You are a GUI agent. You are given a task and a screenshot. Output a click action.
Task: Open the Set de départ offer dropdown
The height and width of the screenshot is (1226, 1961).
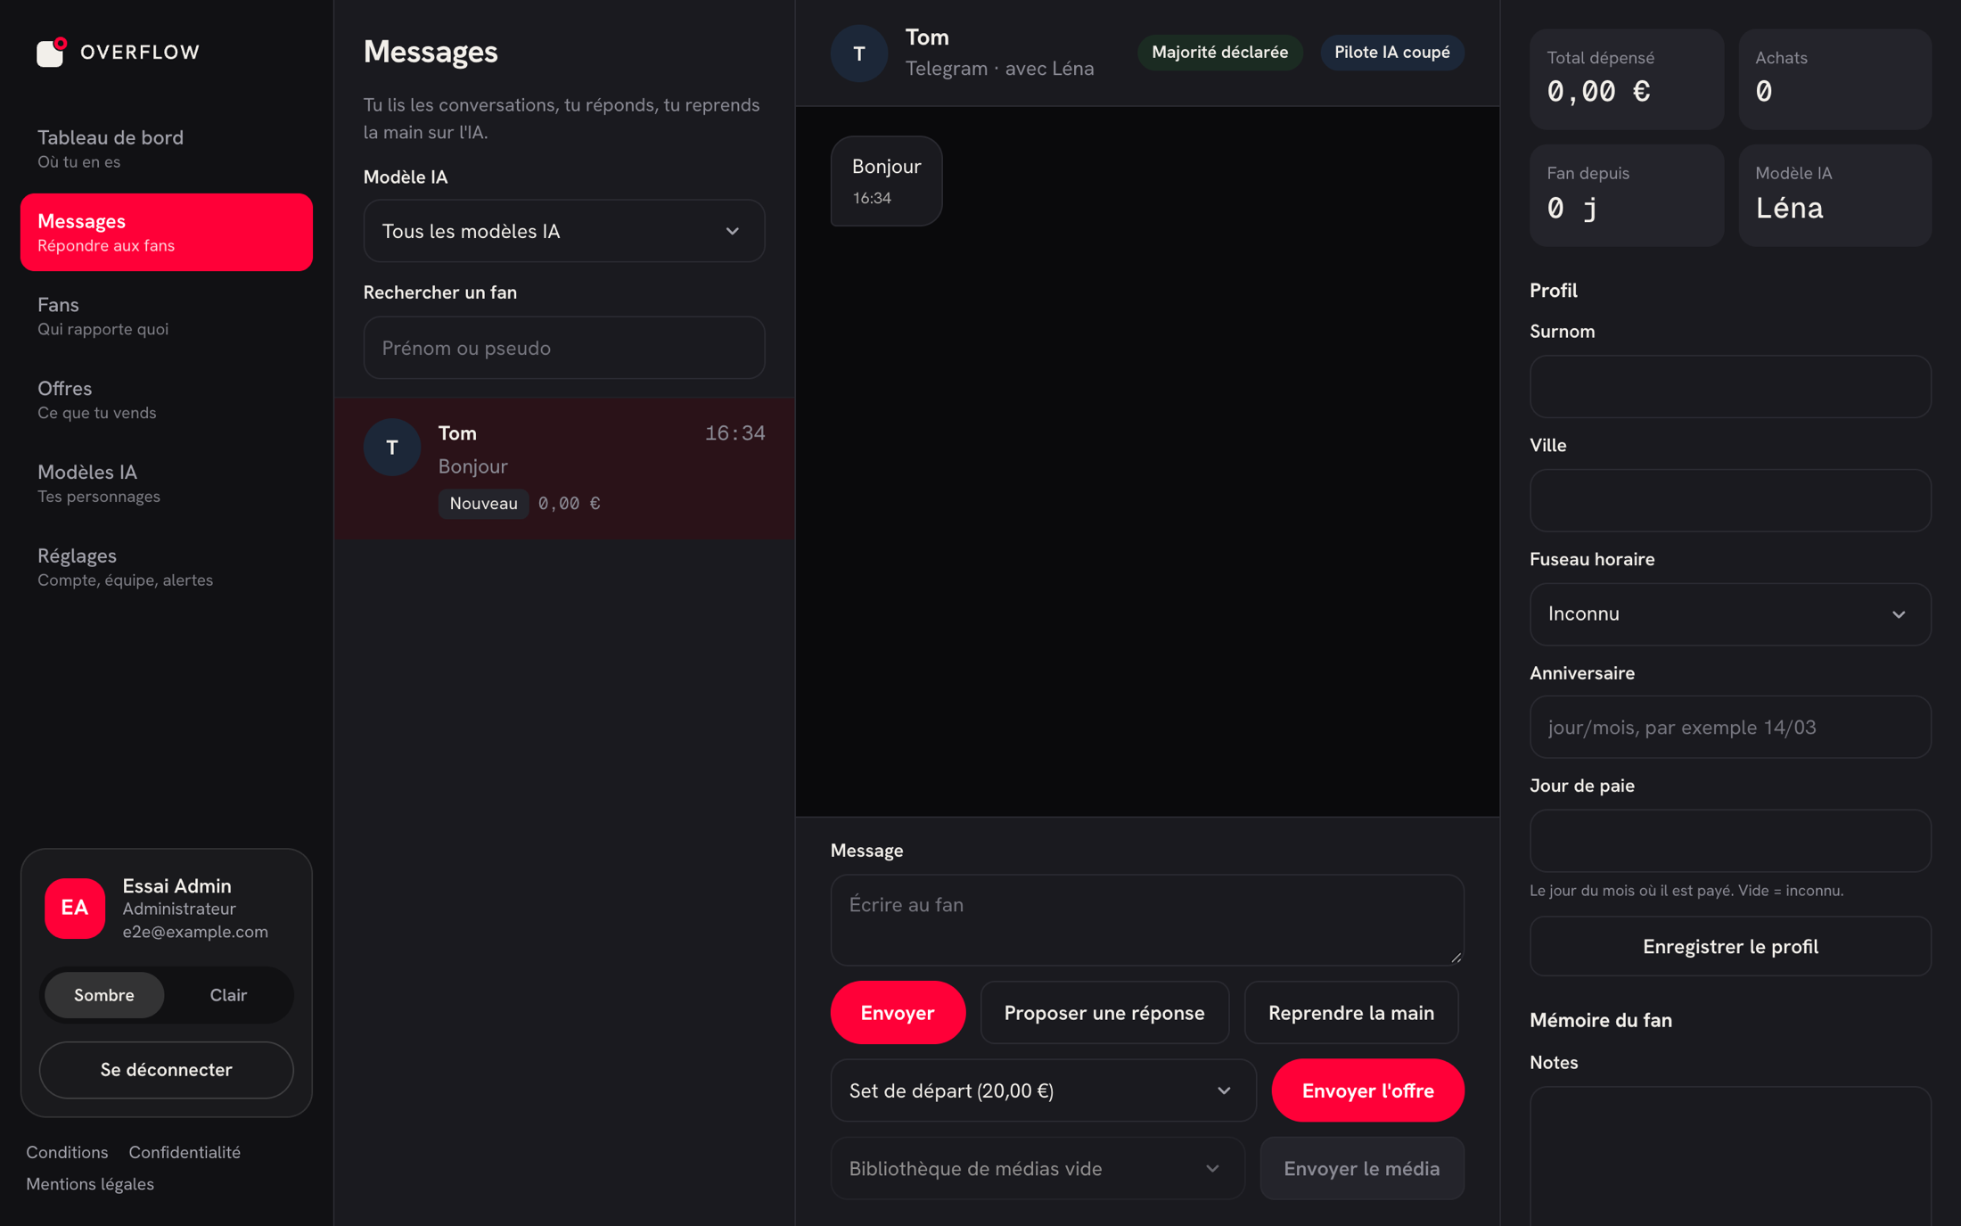[1043, 1090]
